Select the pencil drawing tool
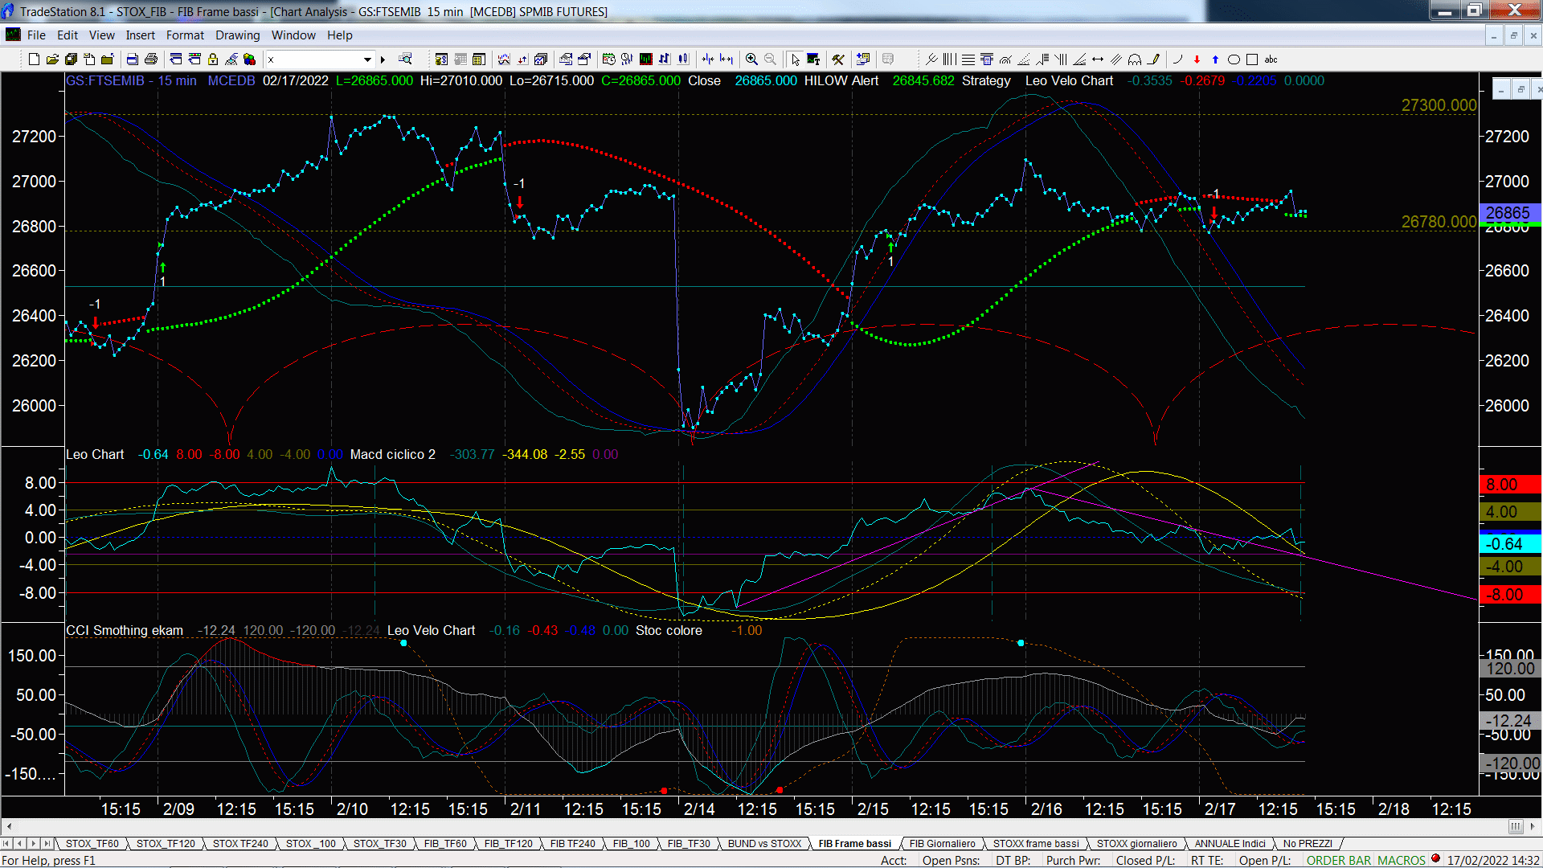The width and height of the screenshot is (1543, 868). click(1154, 59)
